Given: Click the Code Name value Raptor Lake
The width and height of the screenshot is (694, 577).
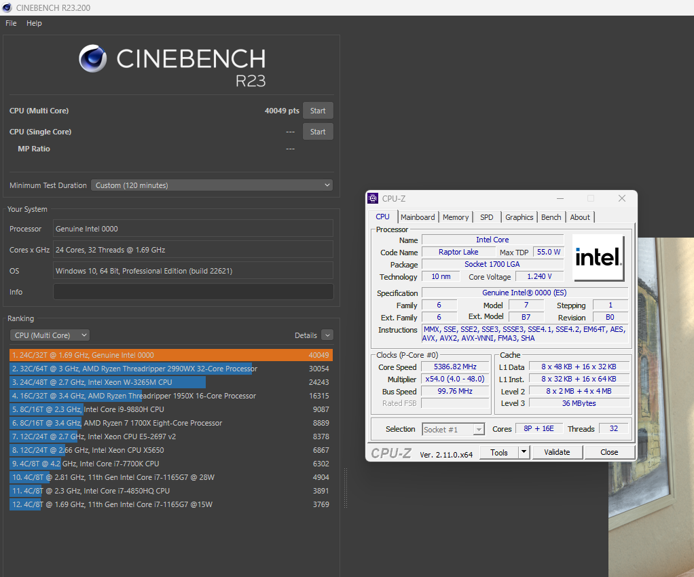Looking at the screenshot, I should 458,252.
